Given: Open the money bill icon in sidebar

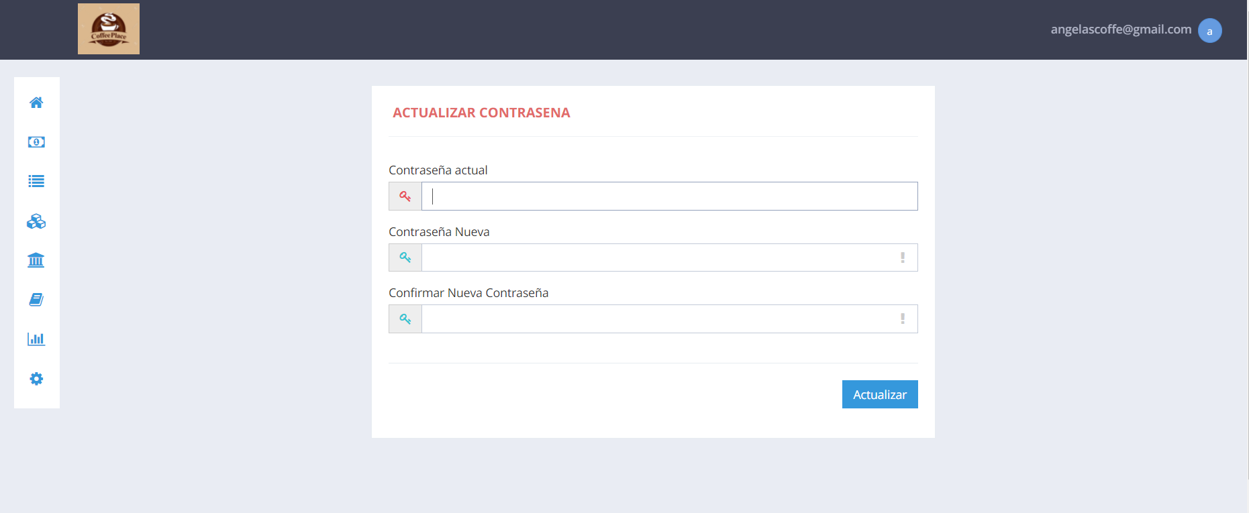Looking at the screenshot, I should 36,142.
